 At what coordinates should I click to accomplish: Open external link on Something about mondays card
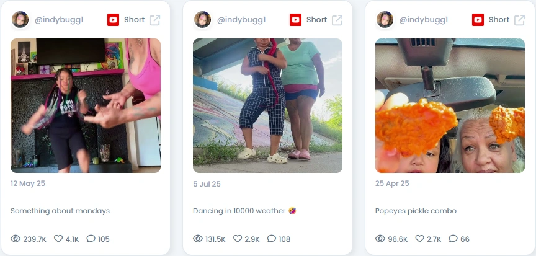click(154, 20)
